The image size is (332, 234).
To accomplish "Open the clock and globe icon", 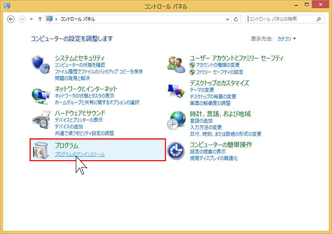I will [x=176, y=121].
